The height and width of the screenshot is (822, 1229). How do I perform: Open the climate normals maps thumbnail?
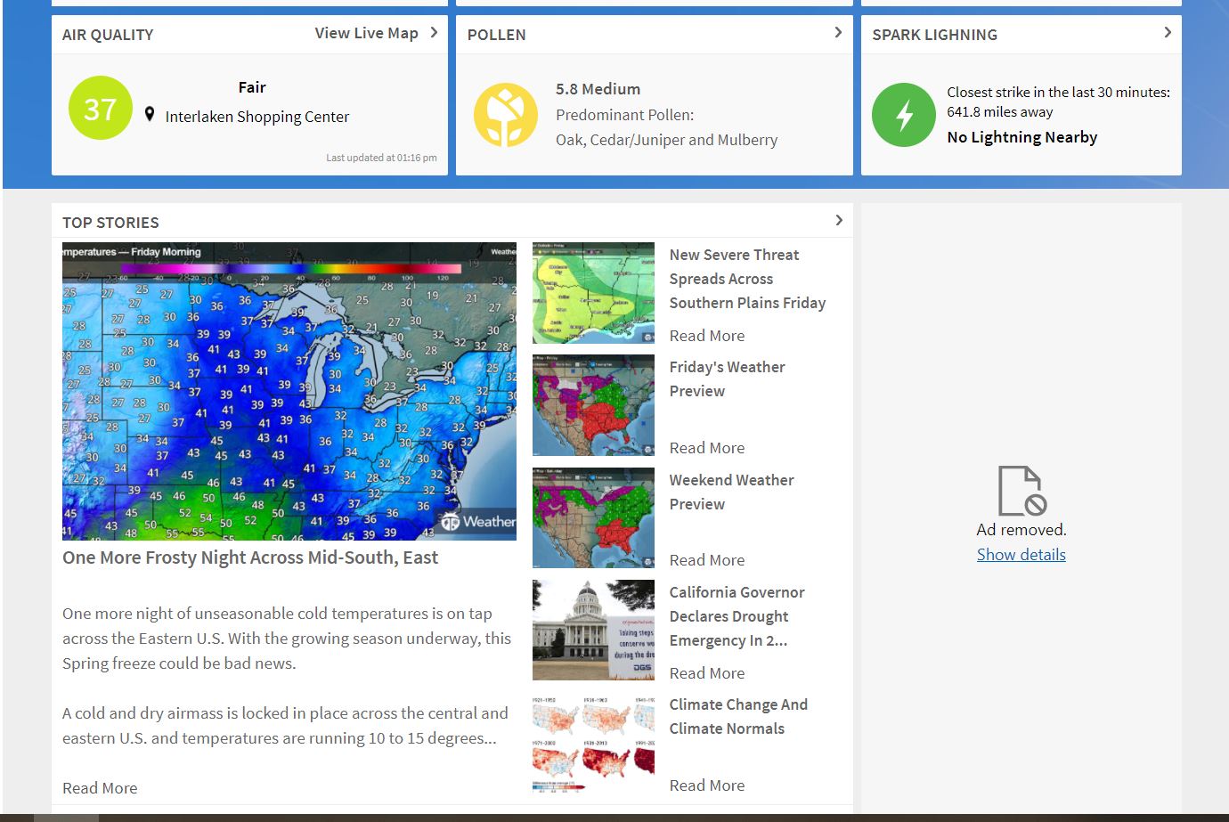(593, 744)
